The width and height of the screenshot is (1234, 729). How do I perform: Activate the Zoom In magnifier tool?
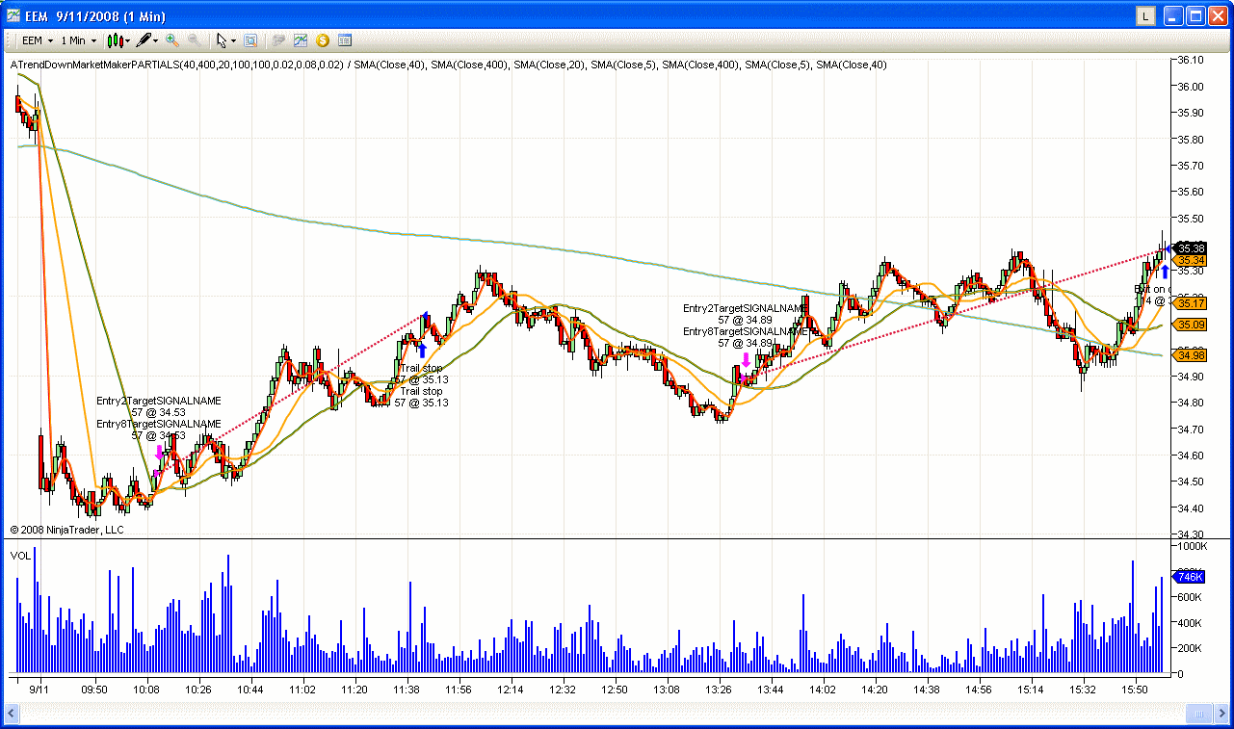[x=171, y=40]
